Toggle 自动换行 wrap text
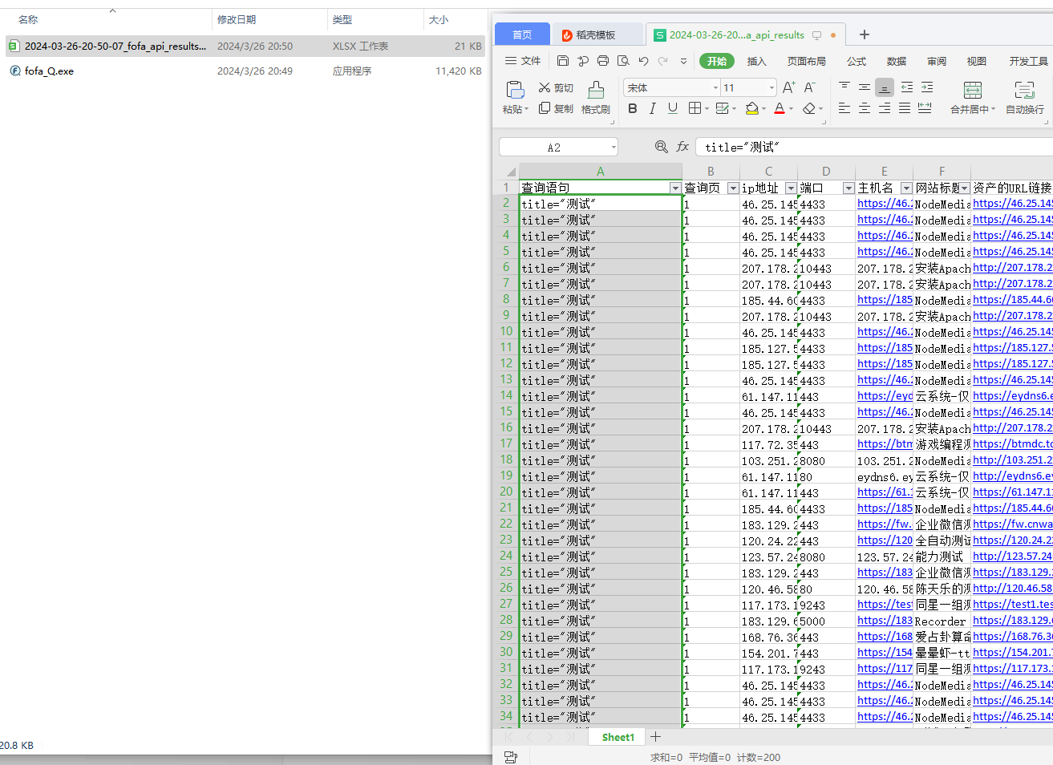This screenshot has width=1053, height=765. [x=1025, y=98]
